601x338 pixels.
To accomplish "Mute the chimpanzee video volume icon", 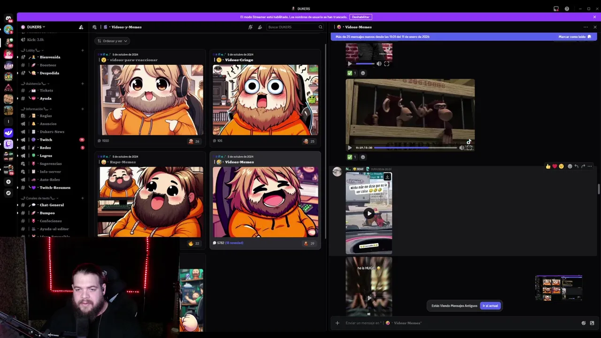I will pyautogui.click(x=462, y=147).
